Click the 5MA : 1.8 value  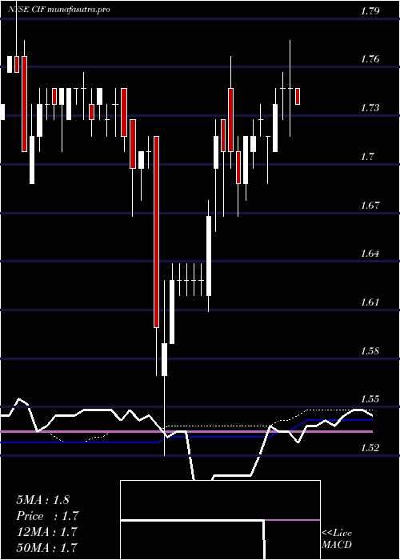(x=43, y=500)
